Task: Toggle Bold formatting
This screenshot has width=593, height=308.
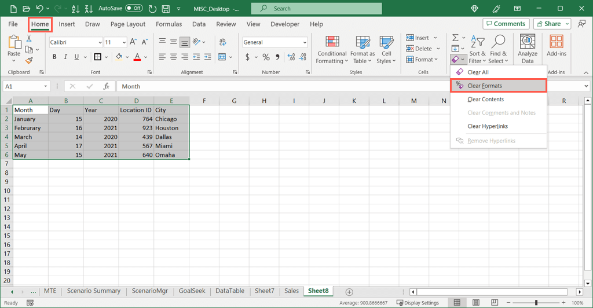Action: point(54,57)
